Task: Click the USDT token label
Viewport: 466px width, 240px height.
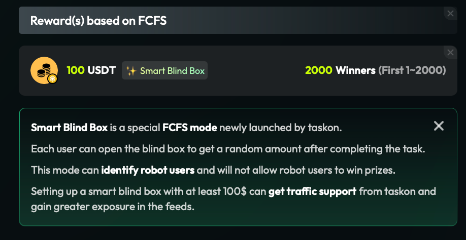Action: coord(102,70)
